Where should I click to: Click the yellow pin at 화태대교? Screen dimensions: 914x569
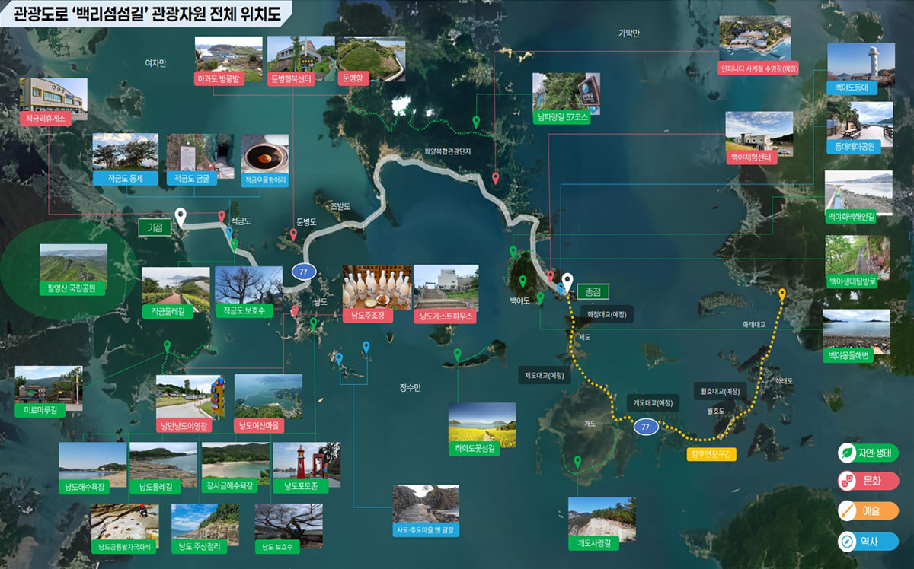(782, 294)
